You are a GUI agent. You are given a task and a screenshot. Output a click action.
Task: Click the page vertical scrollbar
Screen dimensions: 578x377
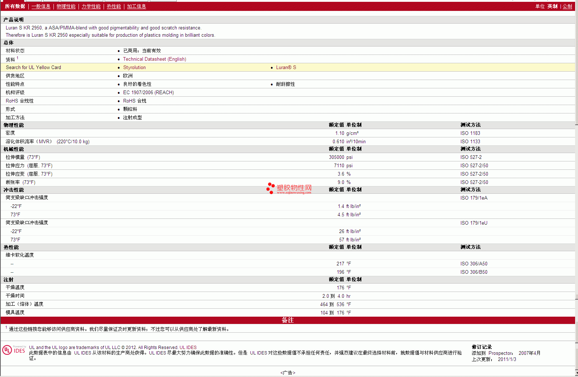coord(577,189)
